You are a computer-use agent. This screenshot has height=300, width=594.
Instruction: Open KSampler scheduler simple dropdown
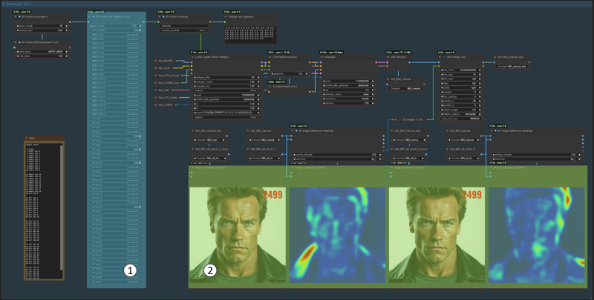click(x=348, y=99)
